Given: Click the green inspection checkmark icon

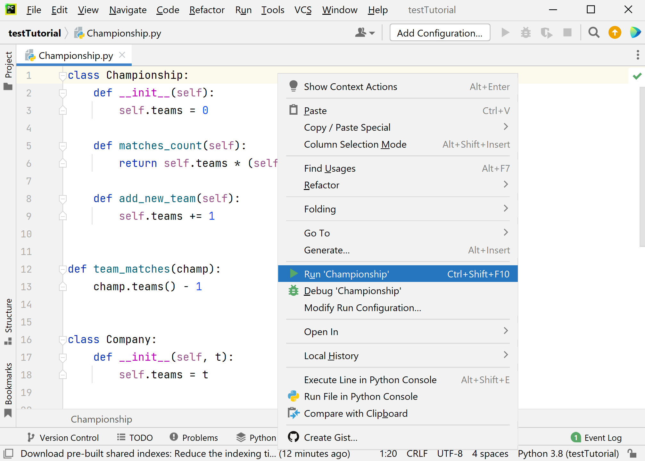Looking at the screenshot, I should tap(637, 76).
